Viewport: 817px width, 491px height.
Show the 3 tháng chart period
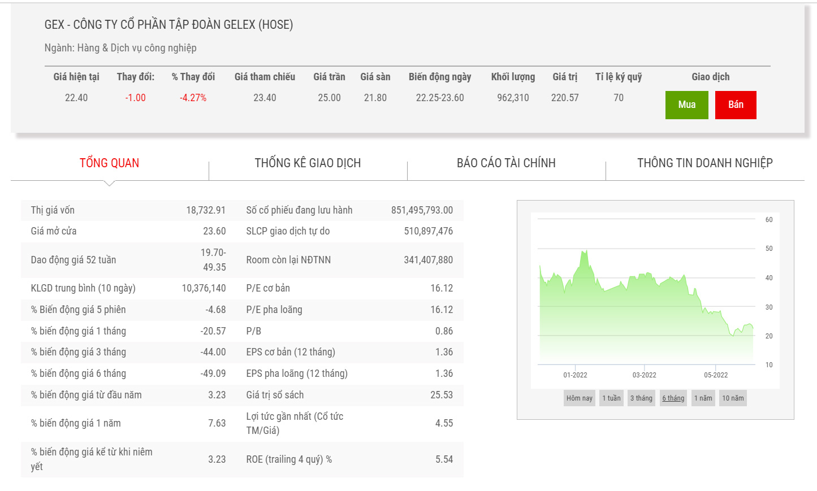pos(641,398)
